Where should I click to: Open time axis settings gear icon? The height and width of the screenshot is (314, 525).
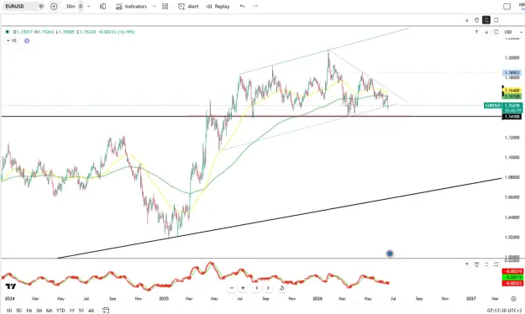tap(513, 299)
